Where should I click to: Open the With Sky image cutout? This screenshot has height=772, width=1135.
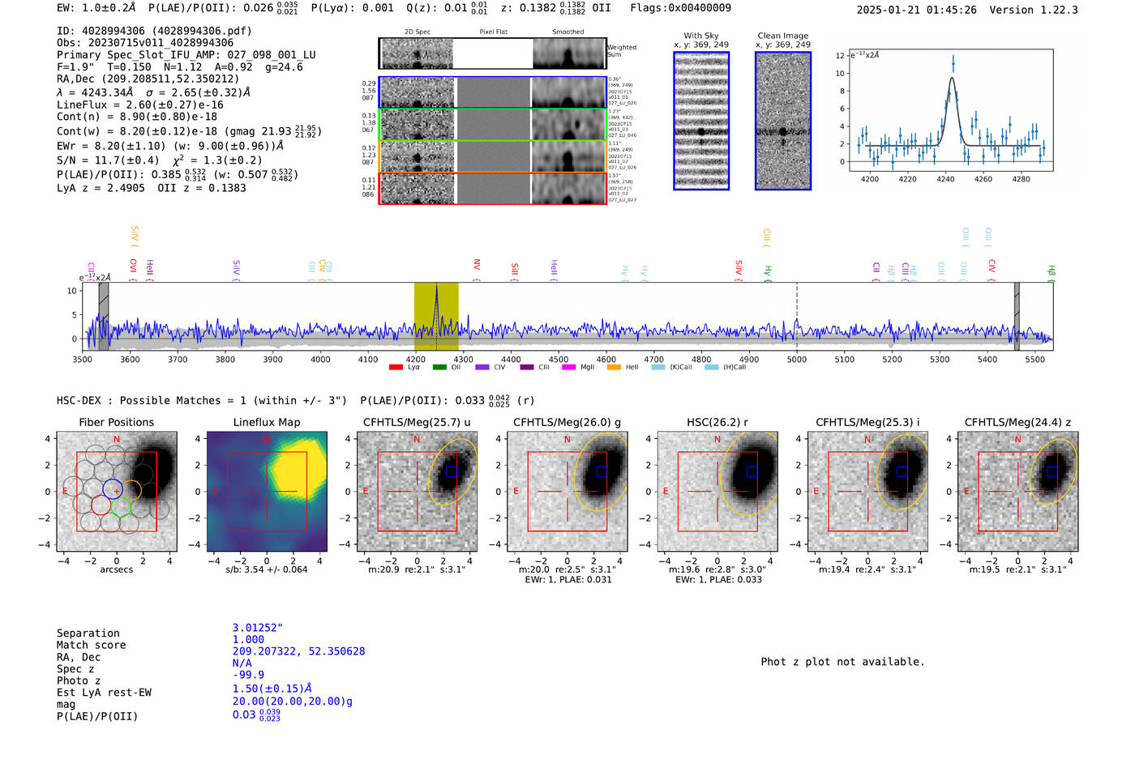coord(701,121)
